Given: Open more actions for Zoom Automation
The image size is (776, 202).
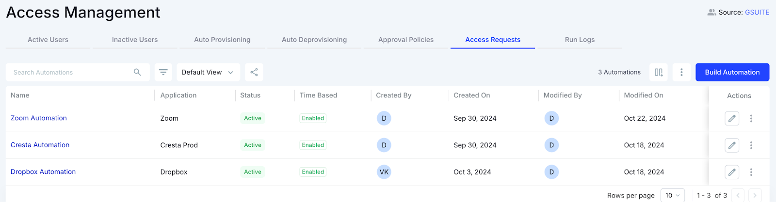Looking at the screenshot, I should [751, 118].
